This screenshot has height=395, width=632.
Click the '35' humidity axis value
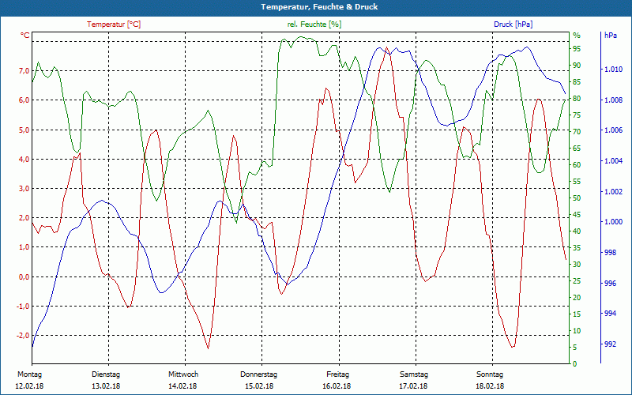pyautogui.click(x=577, y=248)
